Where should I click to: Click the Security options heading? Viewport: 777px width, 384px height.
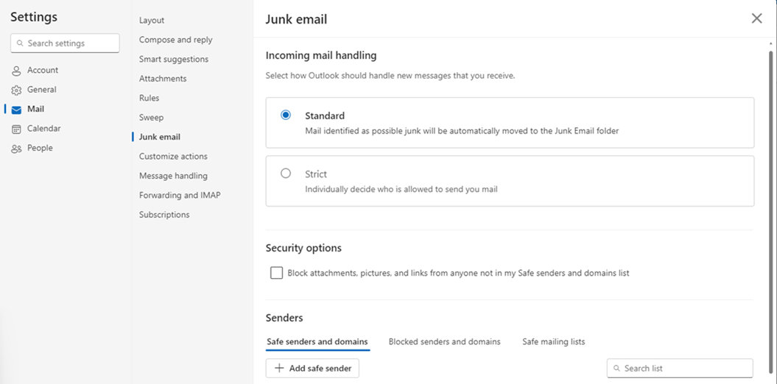click(x=303, y=248)
